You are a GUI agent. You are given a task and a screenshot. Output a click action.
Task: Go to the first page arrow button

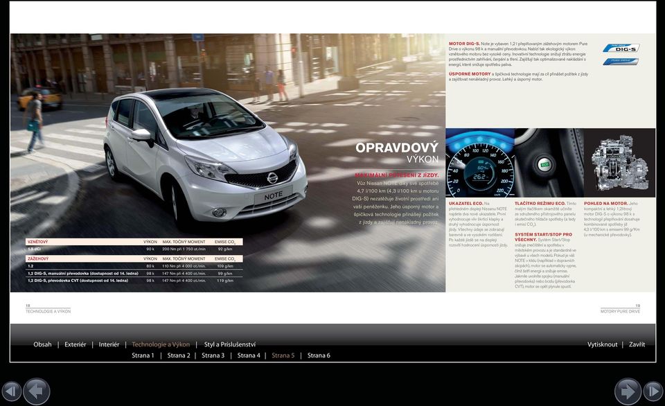(x=12, y=391)
